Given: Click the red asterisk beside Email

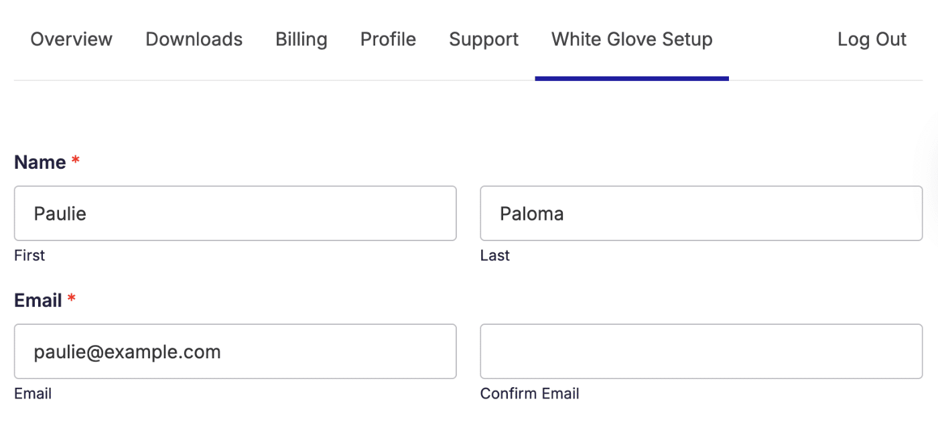Looking at the screenshot, I should pyautogui.click(x=72, y=299).
